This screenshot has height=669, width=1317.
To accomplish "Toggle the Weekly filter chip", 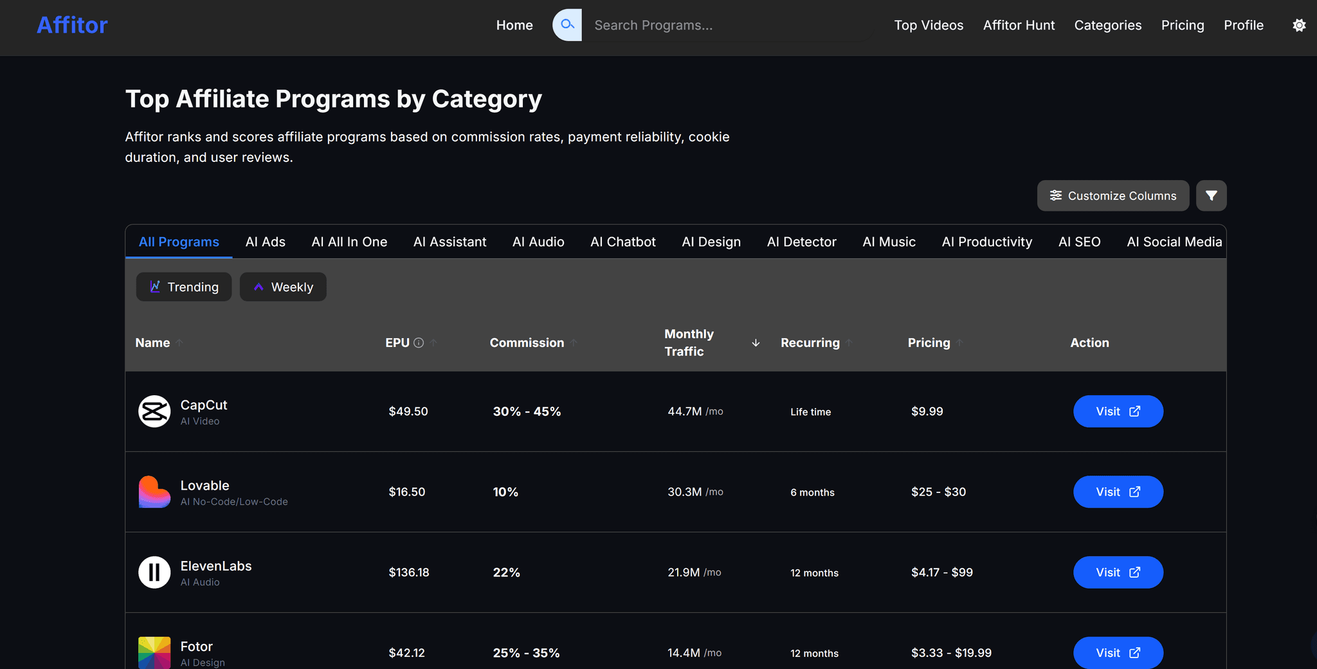I will (x=283, y=287).
